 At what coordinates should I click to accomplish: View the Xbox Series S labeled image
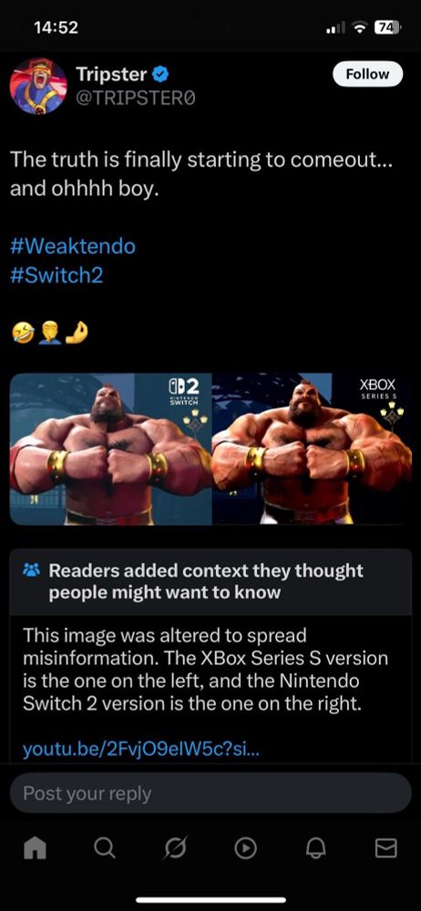tap(312, 448)
